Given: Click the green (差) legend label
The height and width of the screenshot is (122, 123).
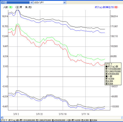Looking at the screenshot, I should tap(11, 7).
